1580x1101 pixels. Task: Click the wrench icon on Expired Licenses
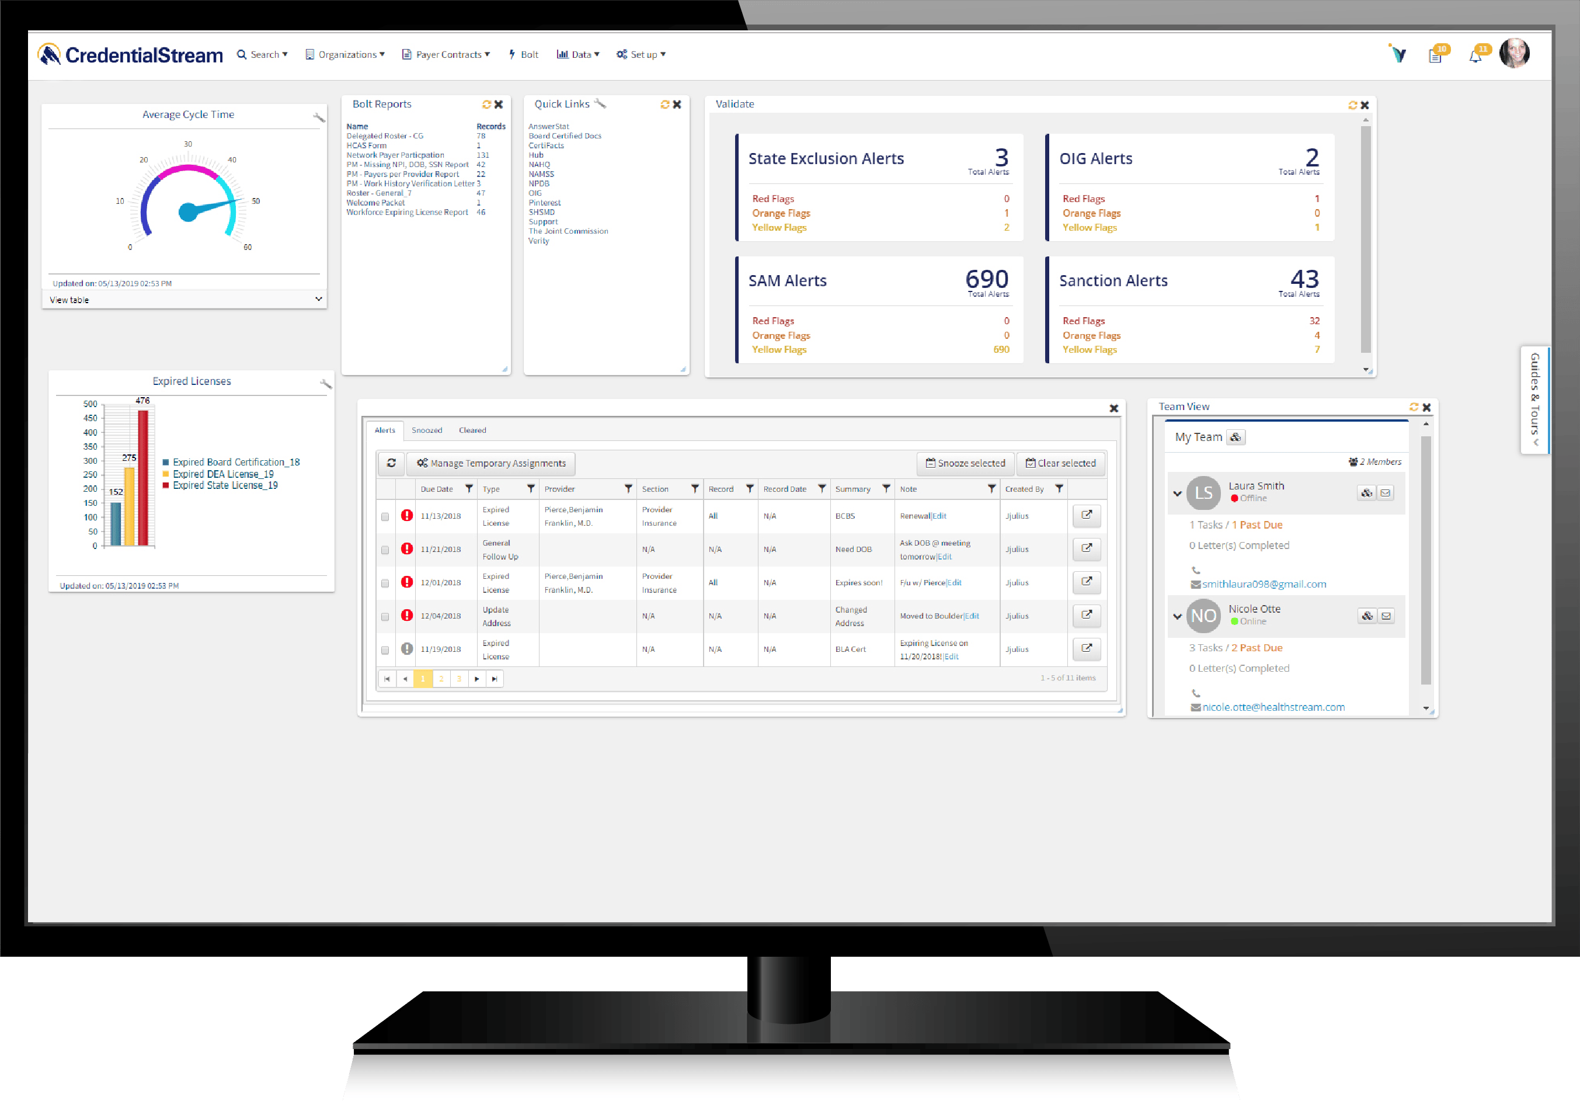(325, 384)
